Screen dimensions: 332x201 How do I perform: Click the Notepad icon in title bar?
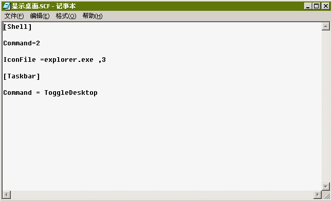[7, 6]
